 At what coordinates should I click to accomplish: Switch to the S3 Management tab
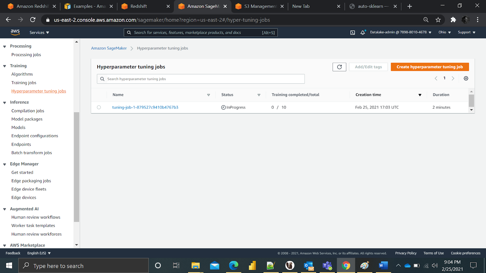[x=260, y=6]
